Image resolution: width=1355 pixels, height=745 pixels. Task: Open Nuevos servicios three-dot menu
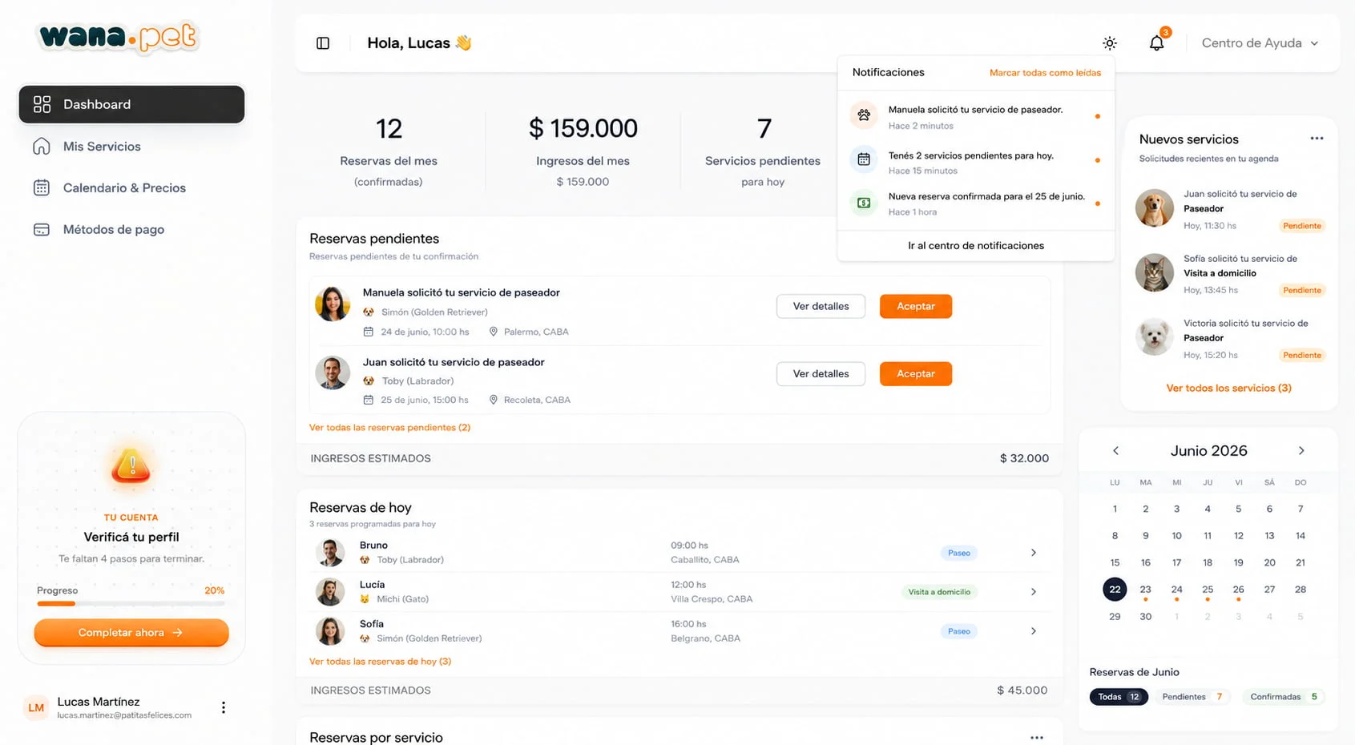(1317, 139)
